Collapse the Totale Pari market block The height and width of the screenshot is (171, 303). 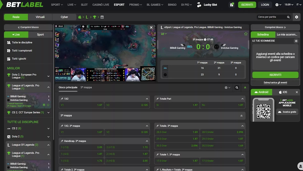coord(242,99)
